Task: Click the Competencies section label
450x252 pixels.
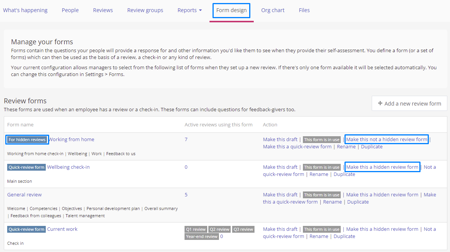Action: tap(43, 208)
